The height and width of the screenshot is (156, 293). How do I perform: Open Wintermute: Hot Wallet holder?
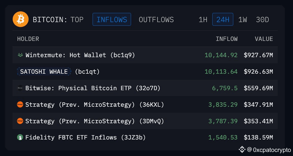pos(80,55)
